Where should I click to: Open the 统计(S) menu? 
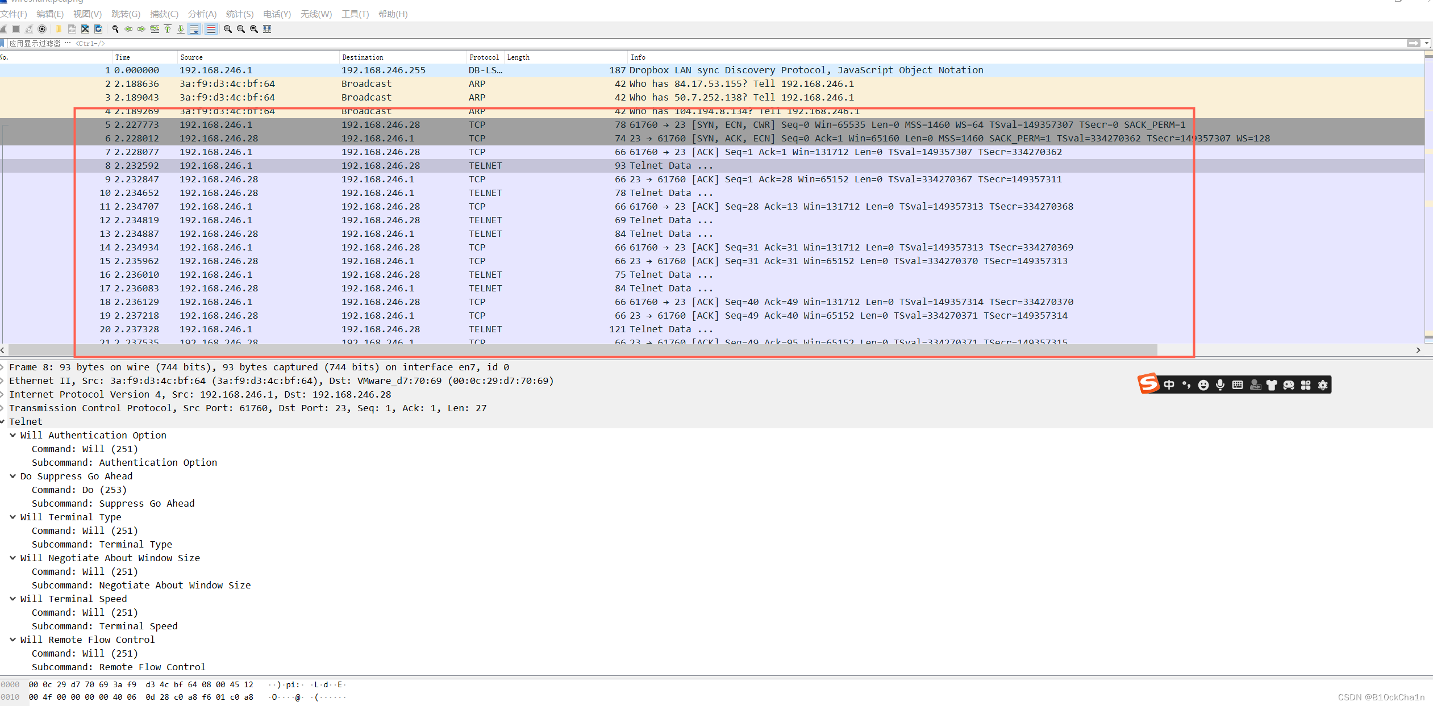click(x=240, y=14)
